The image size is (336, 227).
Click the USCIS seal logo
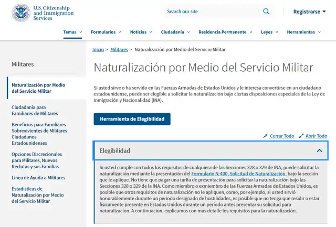click(x=21, y=13)
